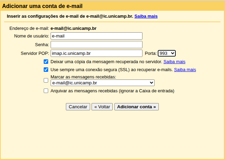Click the 'Nome de usuário:' label text
This screenshot has height=160, width=225.
click(x=32, y=36)
